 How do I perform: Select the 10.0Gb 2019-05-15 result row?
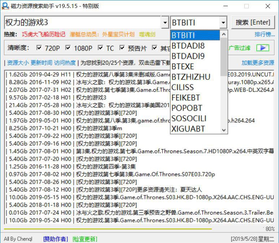(x=139, y=197)
